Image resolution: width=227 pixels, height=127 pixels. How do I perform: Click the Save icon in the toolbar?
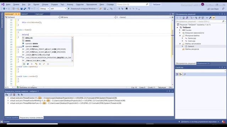(x=21, y=9)
